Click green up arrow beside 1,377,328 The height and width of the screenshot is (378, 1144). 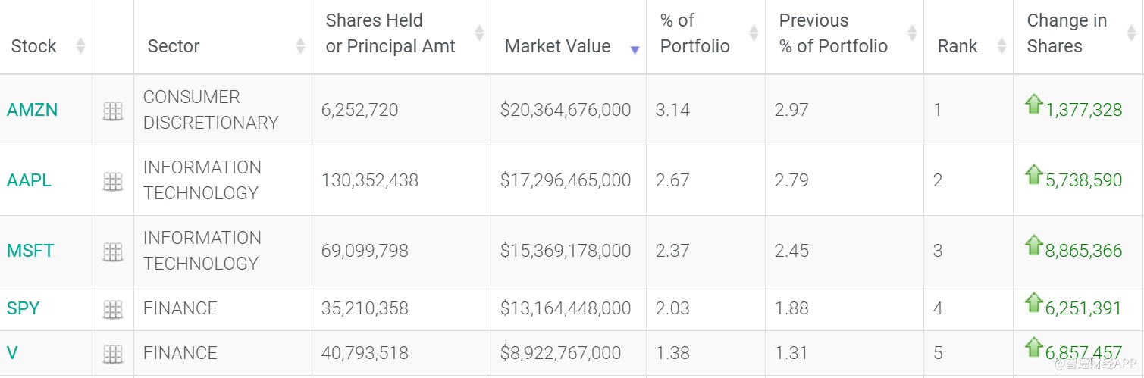click(x=1033, y=104)
